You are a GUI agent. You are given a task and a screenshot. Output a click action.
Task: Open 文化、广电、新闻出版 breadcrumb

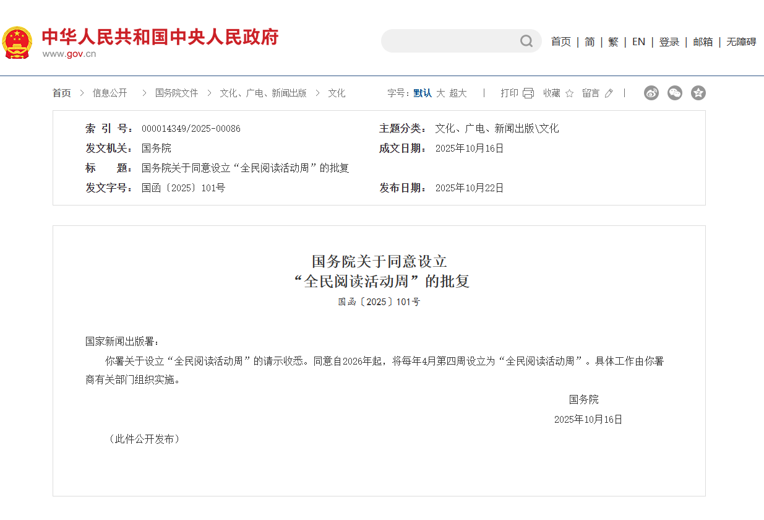tap(263, 93)
